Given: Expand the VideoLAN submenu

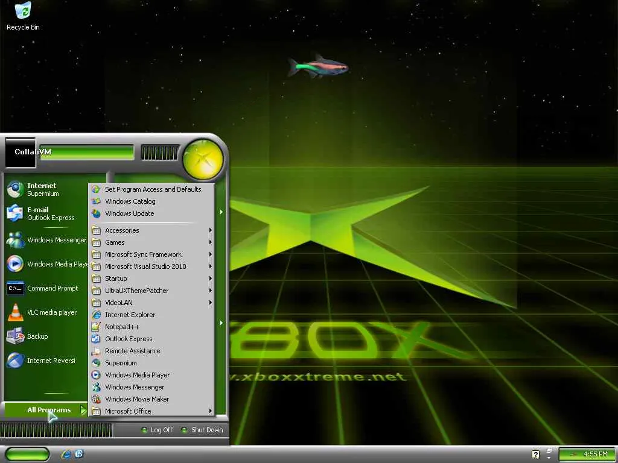Looking at the screenshot, I should pyautogui.click(x=151, y=303).
